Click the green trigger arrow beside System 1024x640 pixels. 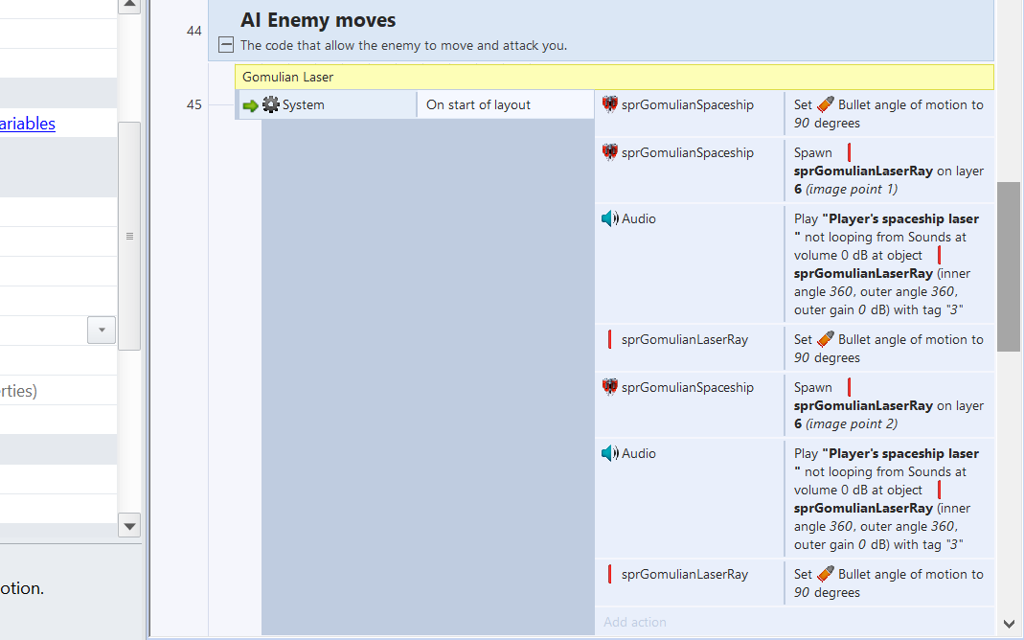(251, 105)
